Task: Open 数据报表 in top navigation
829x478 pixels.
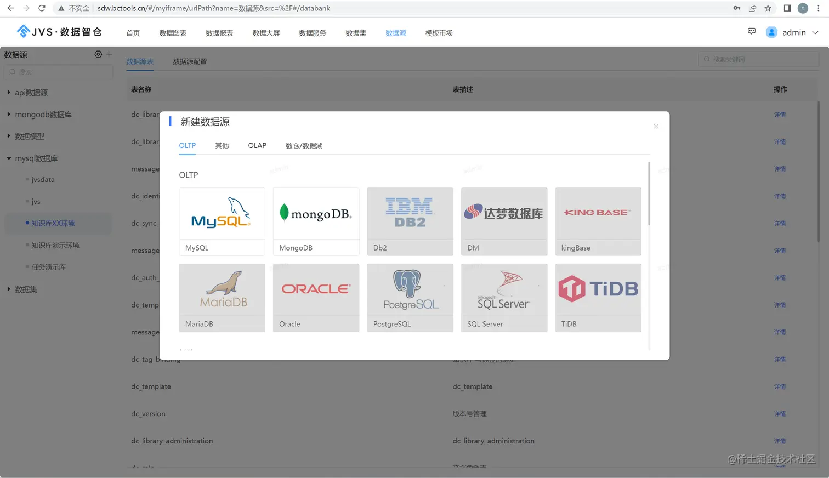Action: 219,33
